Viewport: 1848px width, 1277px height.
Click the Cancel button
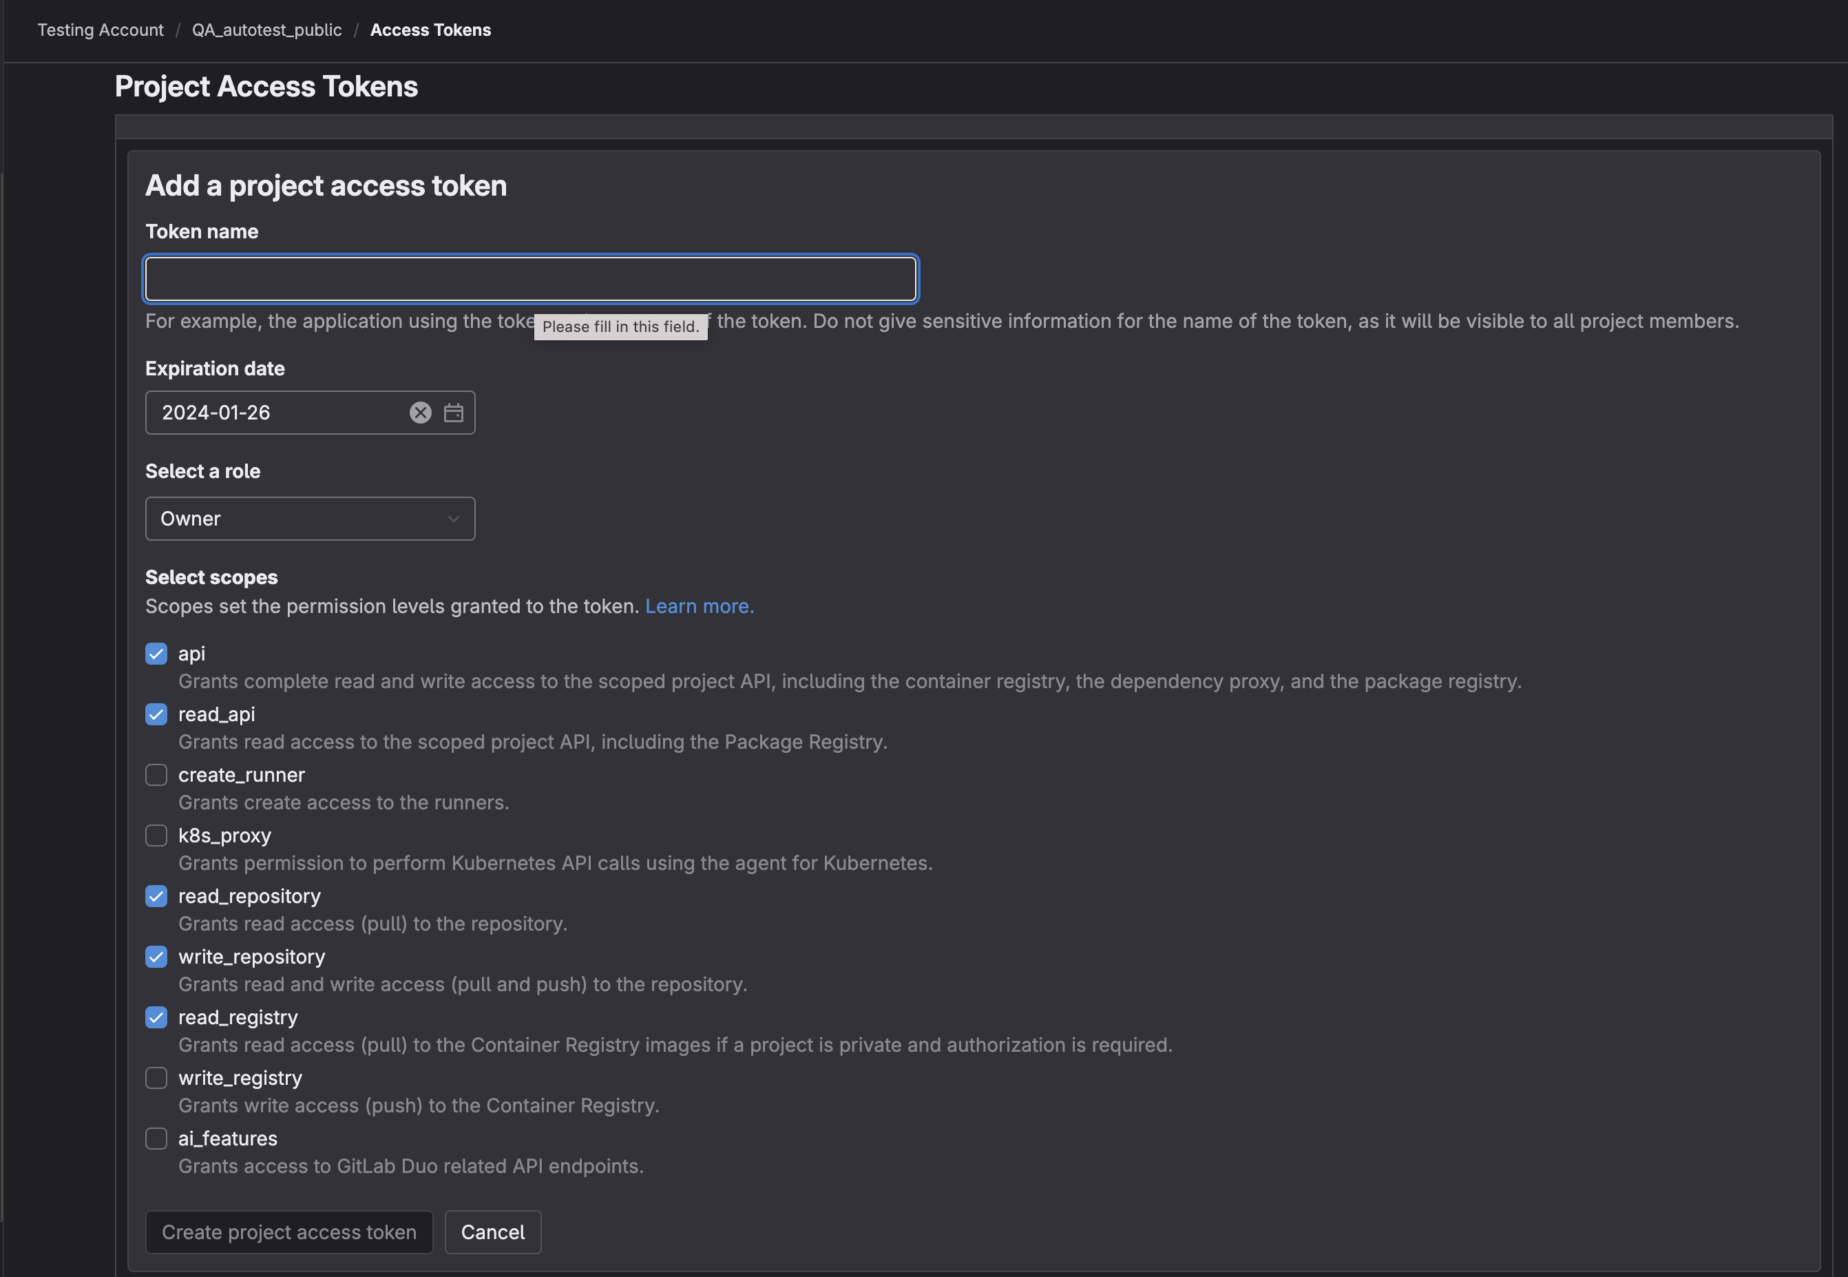pos(492,1232)
